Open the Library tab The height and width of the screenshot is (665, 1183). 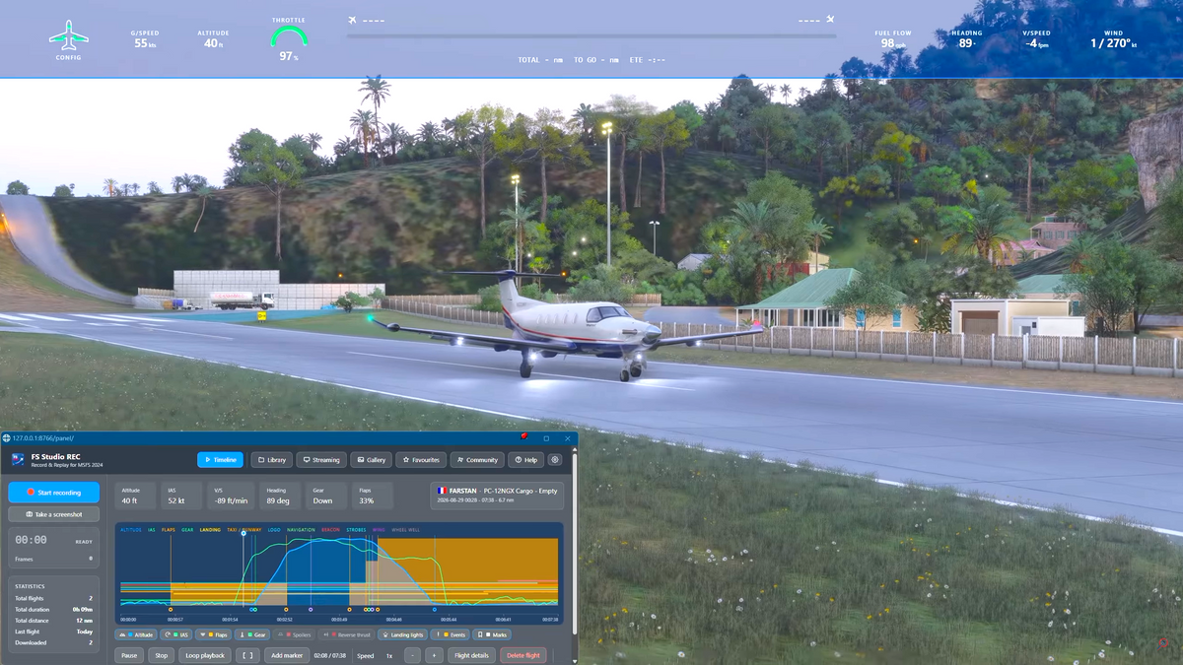pos(272,460)
